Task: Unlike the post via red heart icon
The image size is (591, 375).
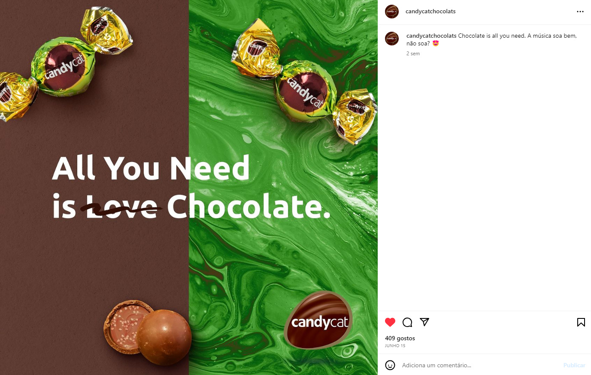Action: pyautogui.click(x=390, y=322)
